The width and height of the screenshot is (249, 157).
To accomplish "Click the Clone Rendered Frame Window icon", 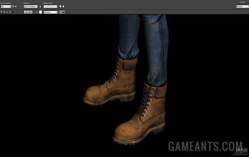I will (7, 12).
